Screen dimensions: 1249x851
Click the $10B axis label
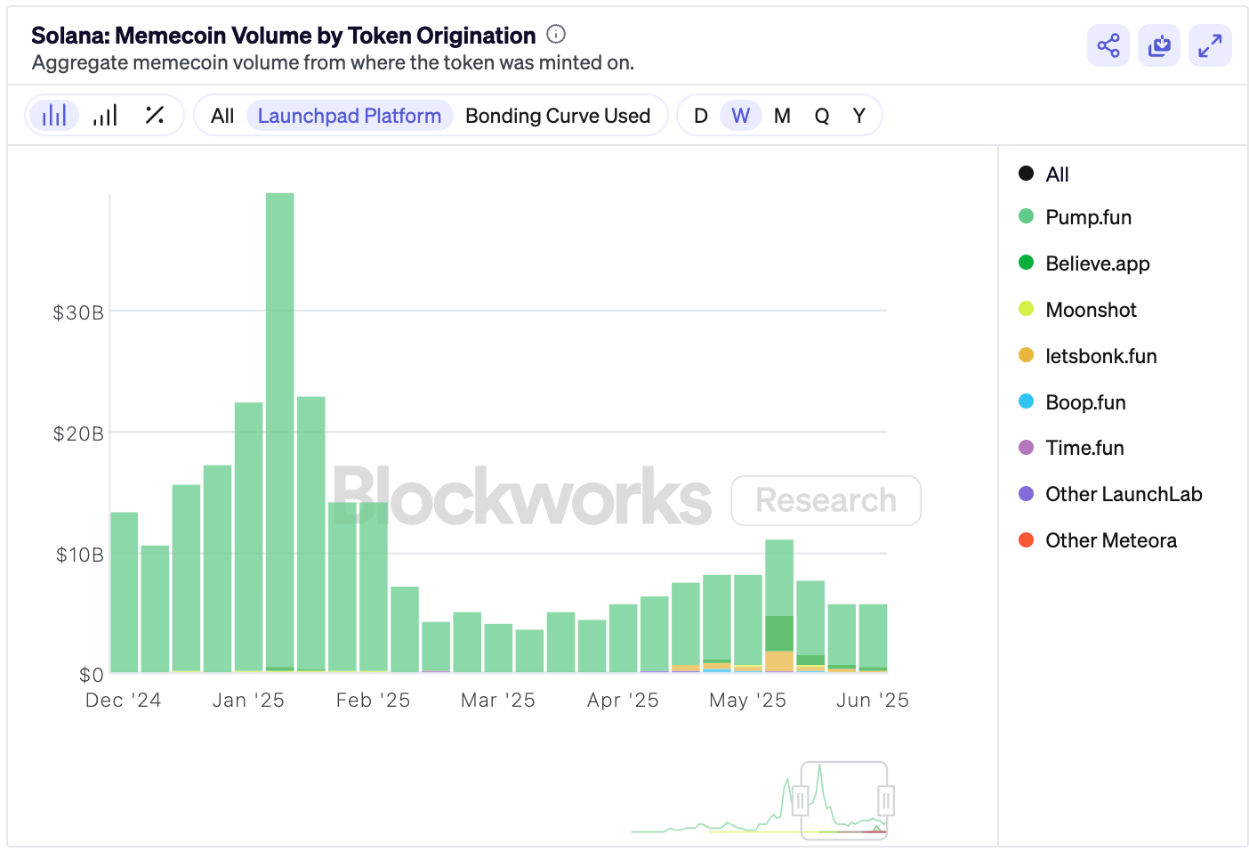[80, 555]
